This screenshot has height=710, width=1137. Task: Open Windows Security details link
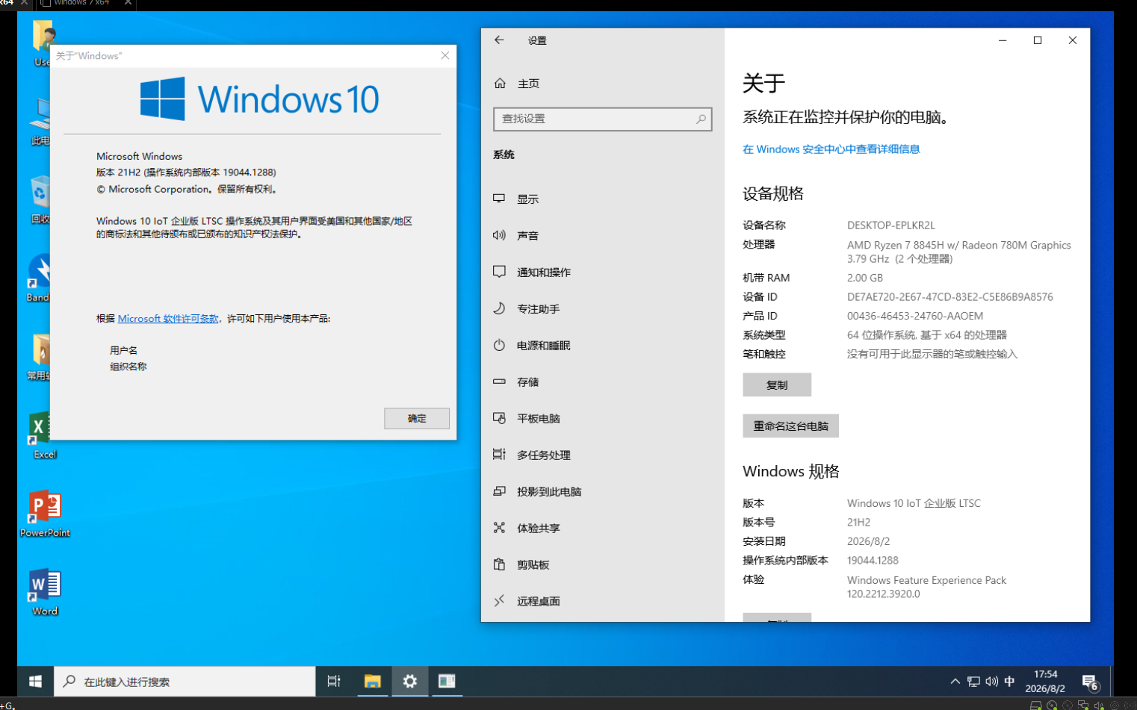coord(831,149)
